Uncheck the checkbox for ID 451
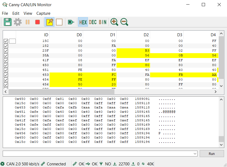227x167 pixels. (6, 70)
